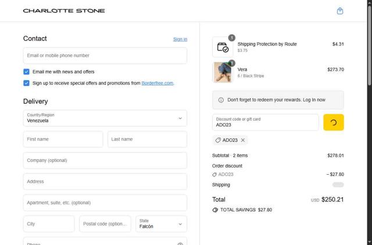The width and height of the screenshot is (372, 245).
Task: Uncheck Borderfree special offers signup checkbox
Action: pyautogui.click(x=26, y=83)
